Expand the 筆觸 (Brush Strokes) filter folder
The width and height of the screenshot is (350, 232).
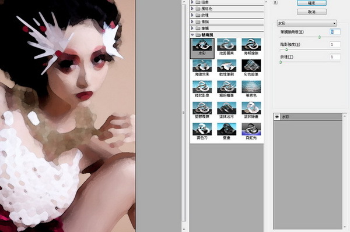coord(192,28)
